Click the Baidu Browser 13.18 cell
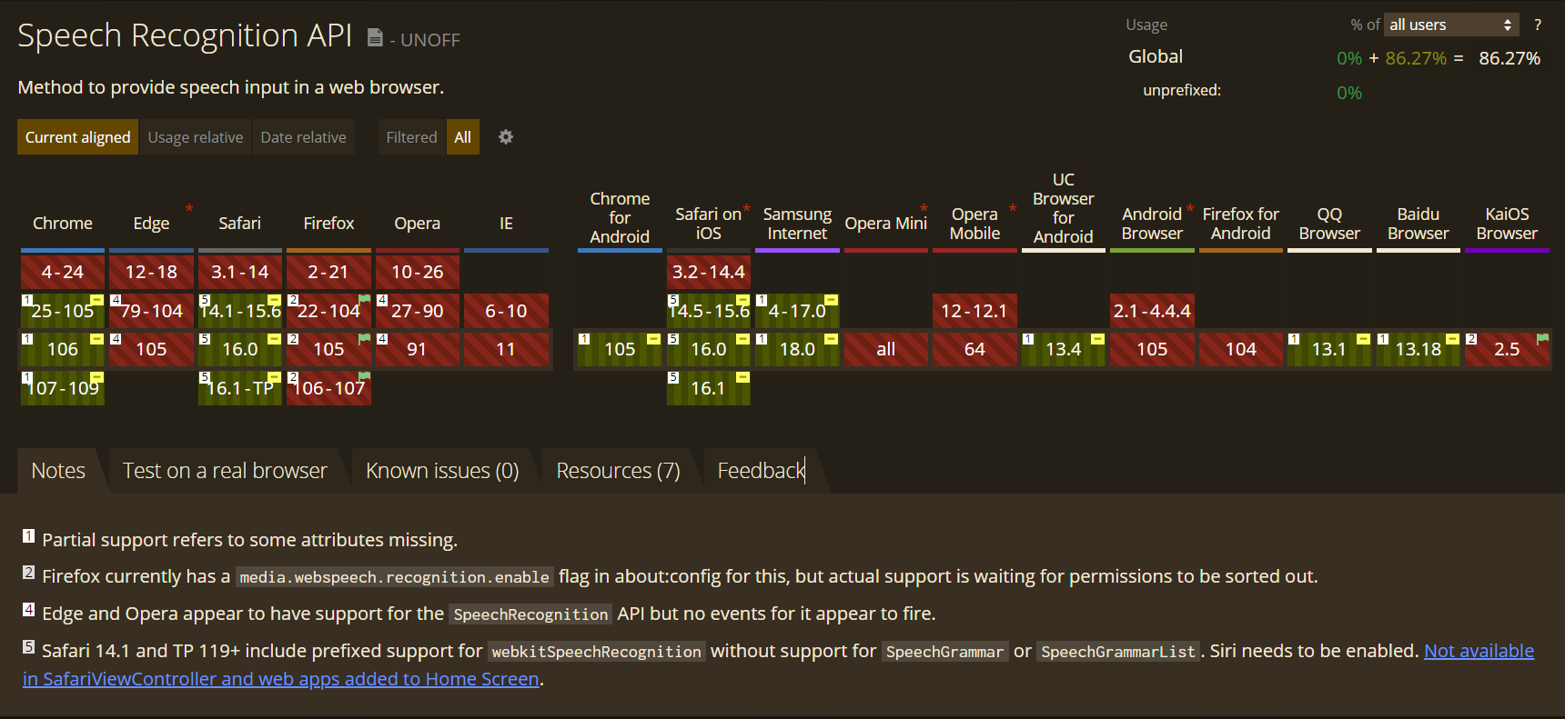 click(1419, 349)
